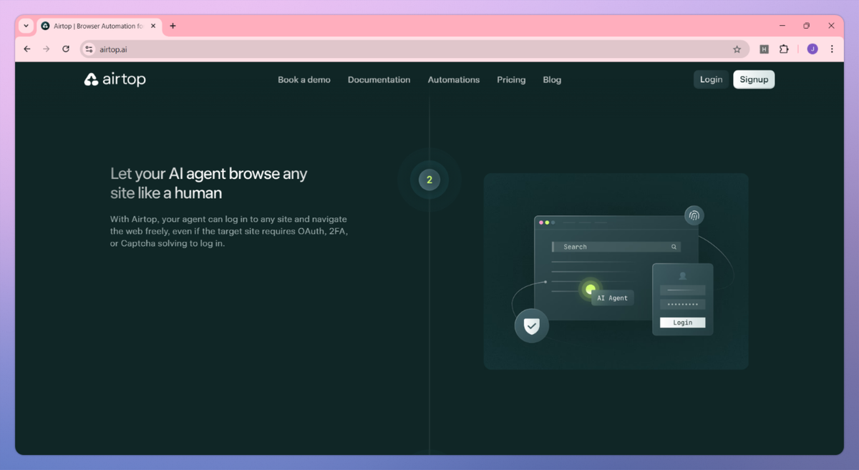
Task: Click the Airtop logo in the header
Action: (115, 79)
